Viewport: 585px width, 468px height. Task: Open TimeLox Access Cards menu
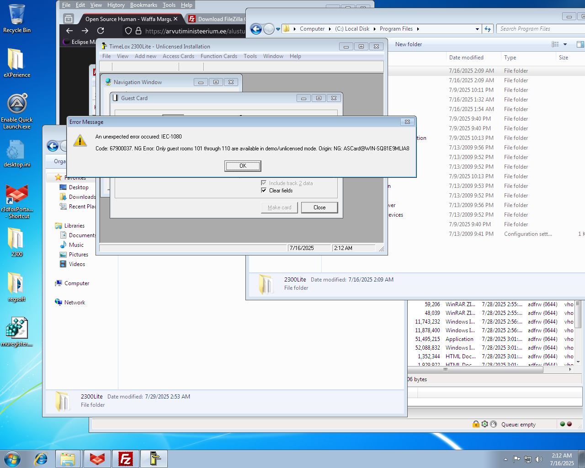(178, 56)
